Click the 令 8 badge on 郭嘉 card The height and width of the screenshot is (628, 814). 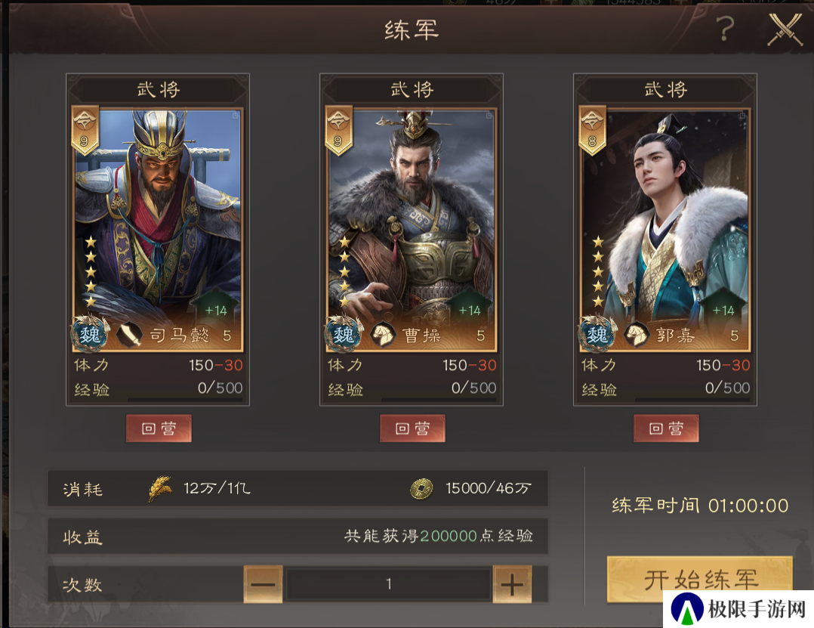592,130
